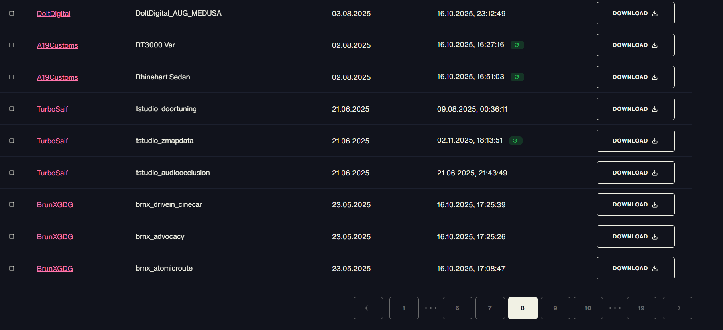The height and width of the screenshot is (330, 723).
Task: Click the asset name tstudio_doortuning
Action: click(166, 109)
